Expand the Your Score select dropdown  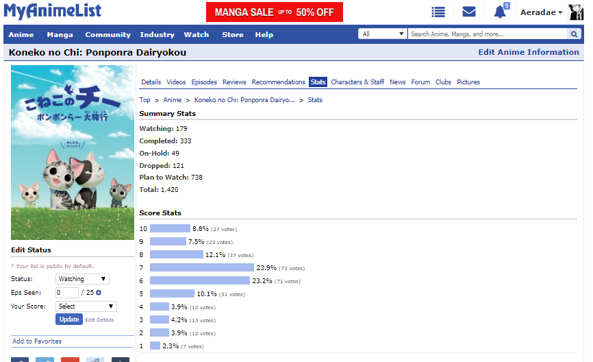(x=86, y=306)
